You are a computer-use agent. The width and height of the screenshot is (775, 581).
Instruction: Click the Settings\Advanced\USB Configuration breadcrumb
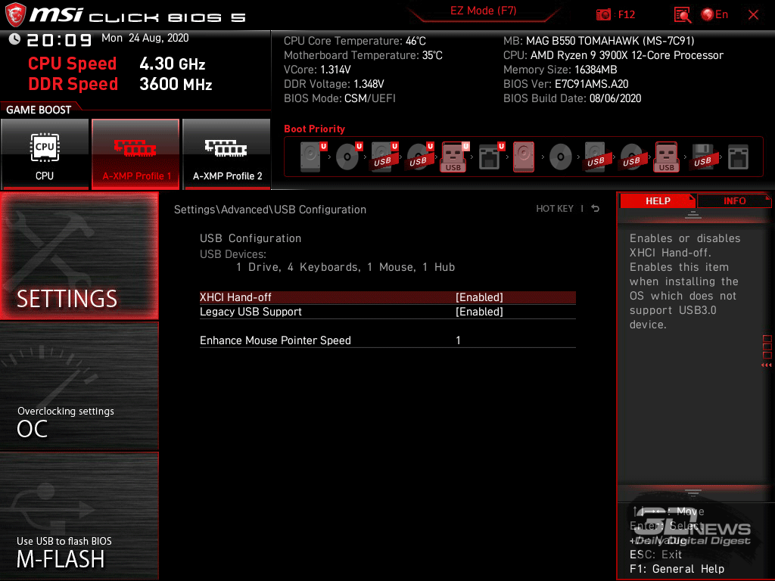270,210
